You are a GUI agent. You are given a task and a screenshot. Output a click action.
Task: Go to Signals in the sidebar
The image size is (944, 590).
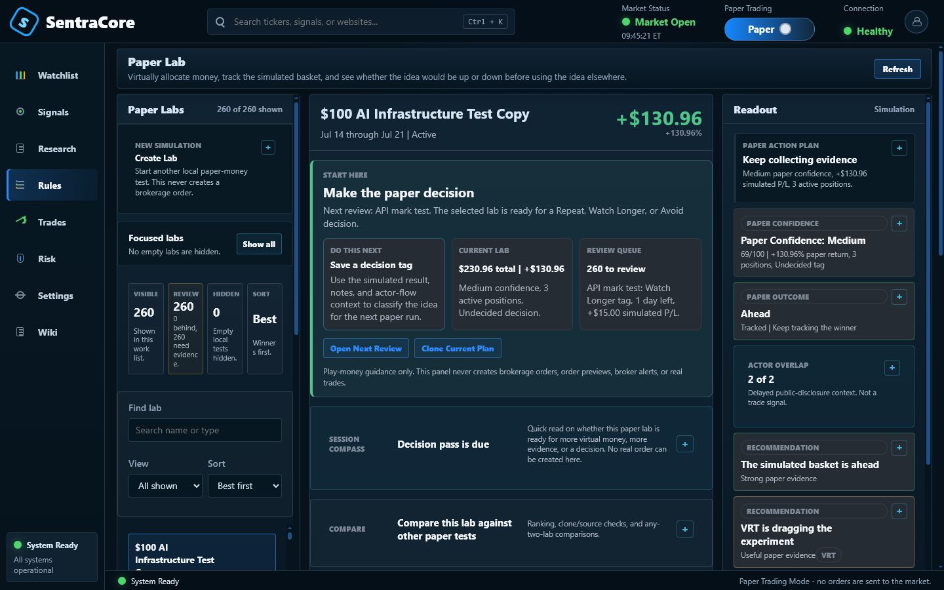pyautogui.click(x=52, y=112)
